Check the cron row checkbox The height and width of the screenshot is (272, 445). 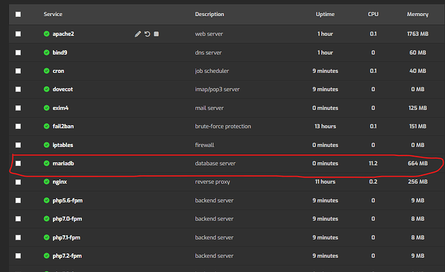click(18, 71)
